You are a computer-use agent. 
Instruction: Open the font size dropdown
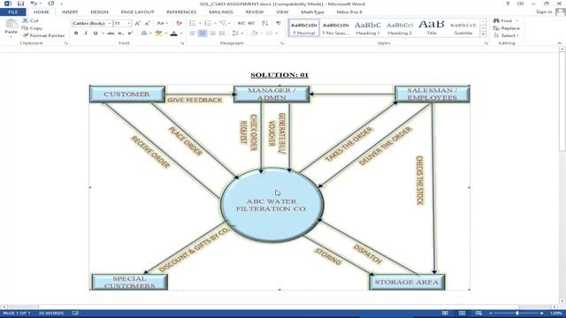coord(129,24)
